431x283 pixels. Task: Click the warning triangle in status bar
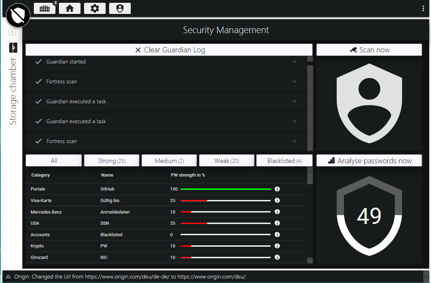click(8, 277)
